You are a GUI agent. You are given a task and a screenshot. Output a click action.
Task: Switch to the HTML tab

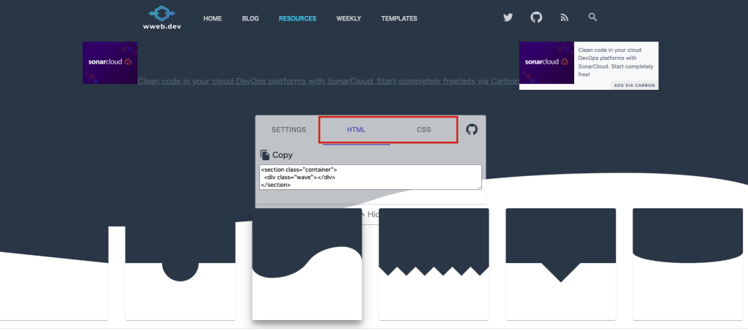click(356, 130)
